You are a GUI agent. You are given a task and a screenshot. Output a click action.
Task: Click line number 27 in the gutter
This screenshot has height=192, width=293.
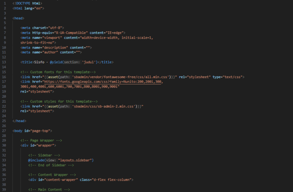point(4,131)
